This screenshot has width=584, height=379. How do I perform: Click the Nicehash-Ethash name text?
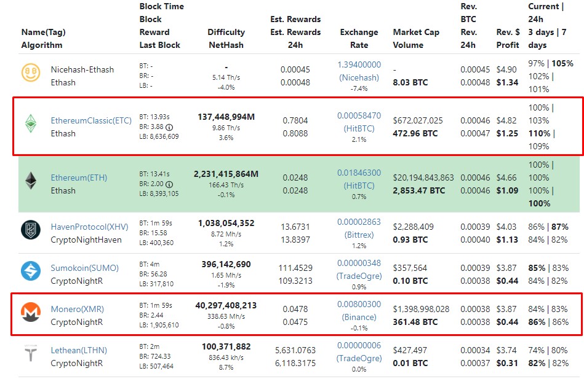82,69
